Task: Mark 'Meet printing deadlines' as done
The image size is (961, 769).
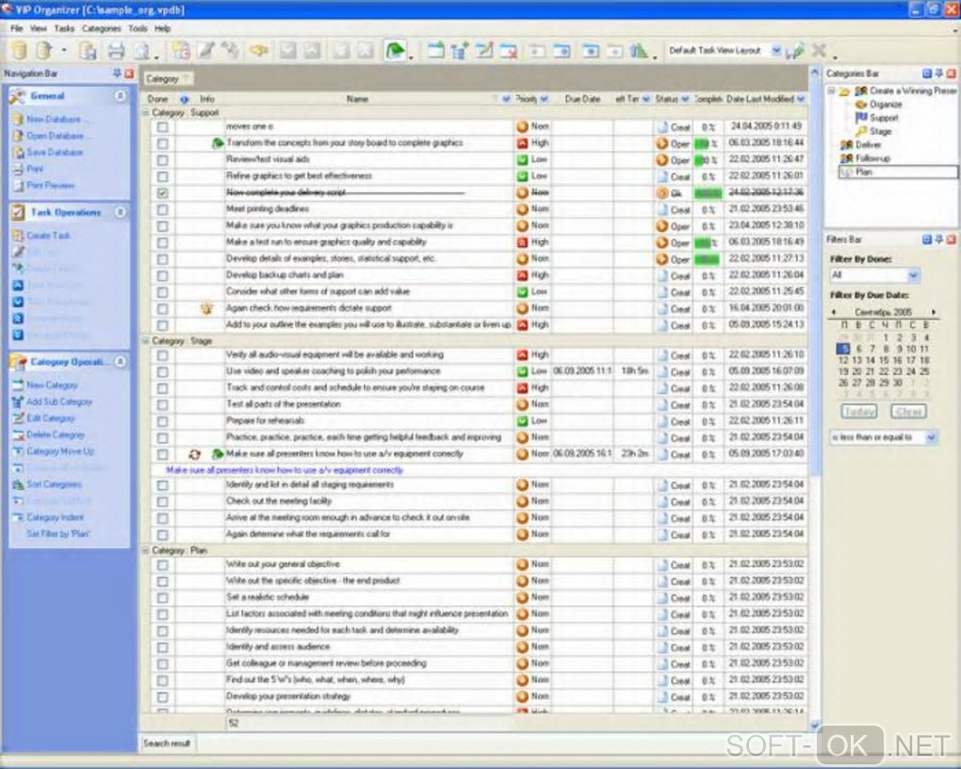Action: click(162, 210)
